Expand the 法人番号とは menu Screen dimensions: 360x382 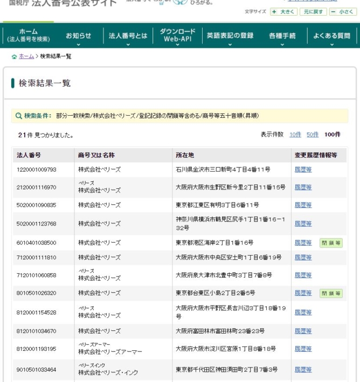coord(128,36)
